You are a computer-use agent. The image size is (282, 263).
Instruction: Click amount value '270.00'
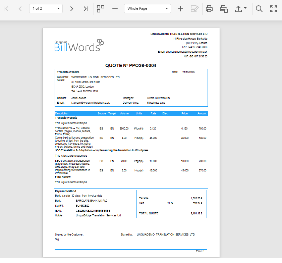tap(203, 170)
